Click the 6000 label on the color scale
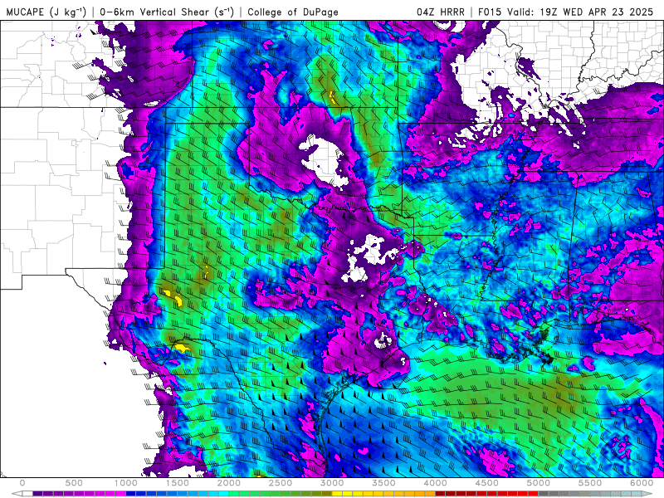Image resolution: width=664 pixels, height=498 pixels. [x=642, y=483]
